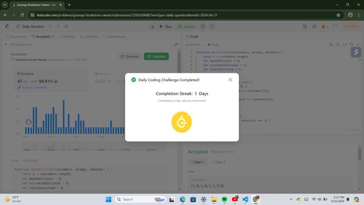The height and width of the screenshot is (205, 364).
Task: Go back to All Submissions
Action: click(19, 45)
